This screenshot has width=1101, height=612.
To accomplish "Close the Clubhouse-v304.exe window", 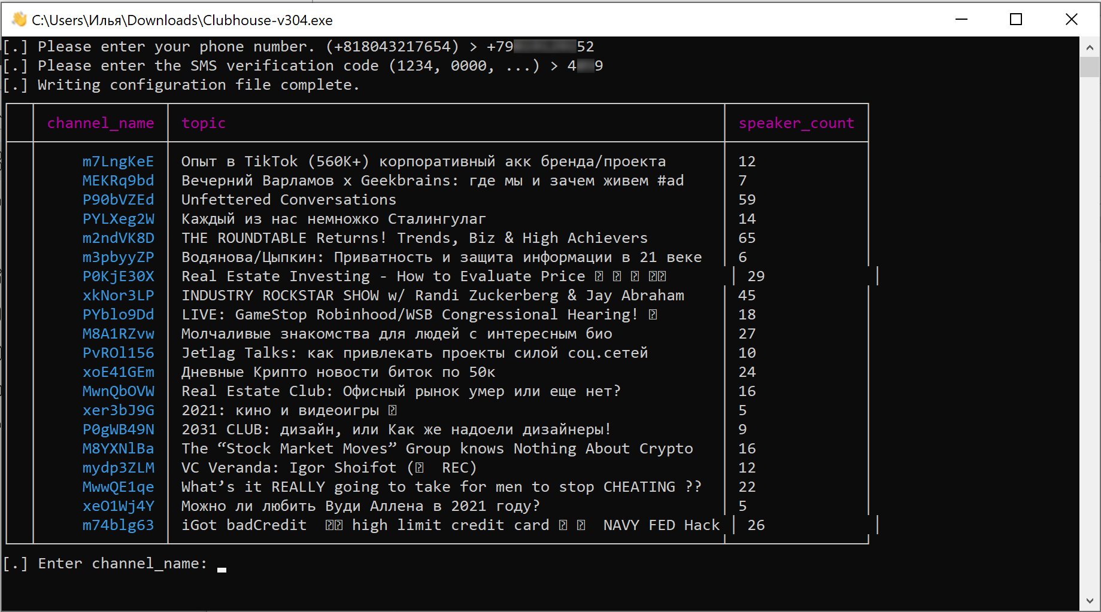I will point(1072,19).
